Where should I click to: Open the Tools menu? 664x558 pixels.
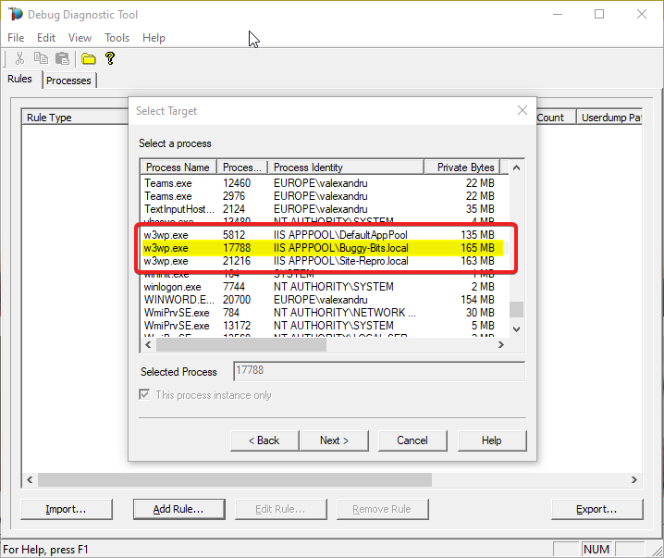[x=117, y=38]
